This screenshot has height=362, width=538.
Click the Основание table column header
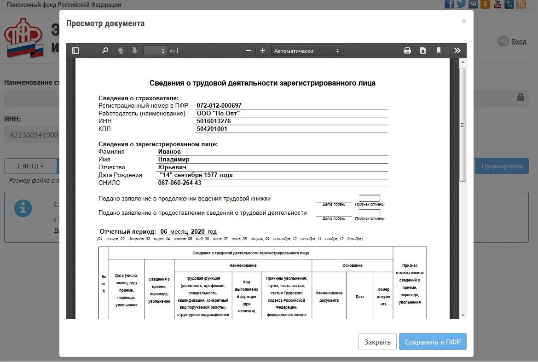click(x=353, y=266)
